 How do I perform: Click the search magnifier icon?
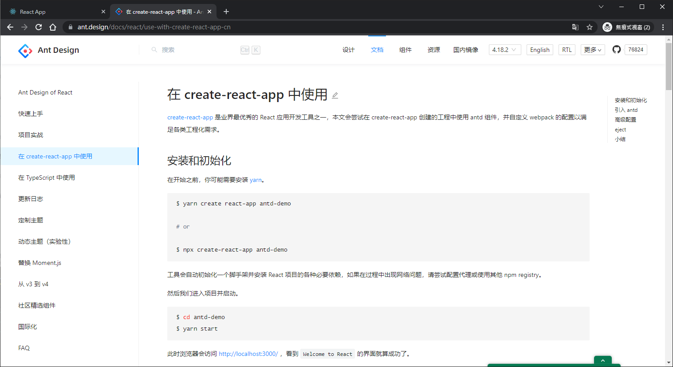coord(154,50)
